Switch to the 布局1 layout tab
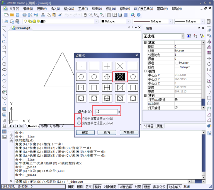This screenshot has width=214, height=190. 45,126
